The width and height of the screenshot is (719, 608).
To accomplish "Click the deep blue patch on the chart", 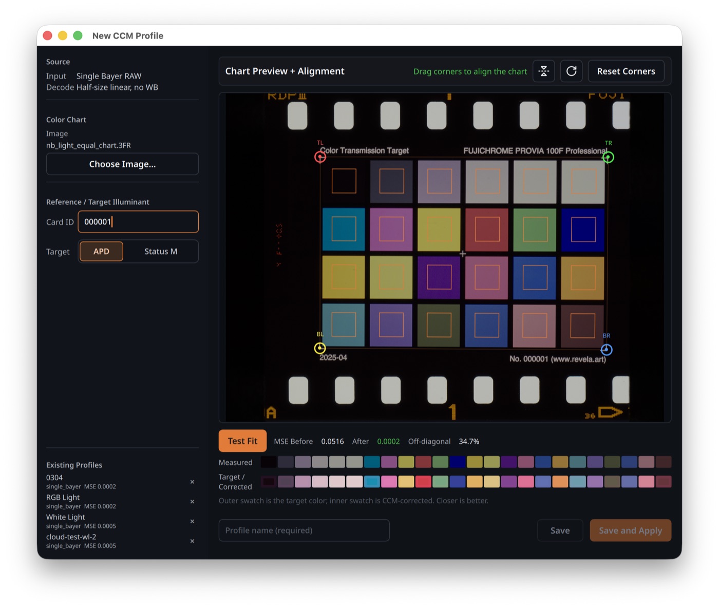I will pyautogui.click(x=583, y=230).
